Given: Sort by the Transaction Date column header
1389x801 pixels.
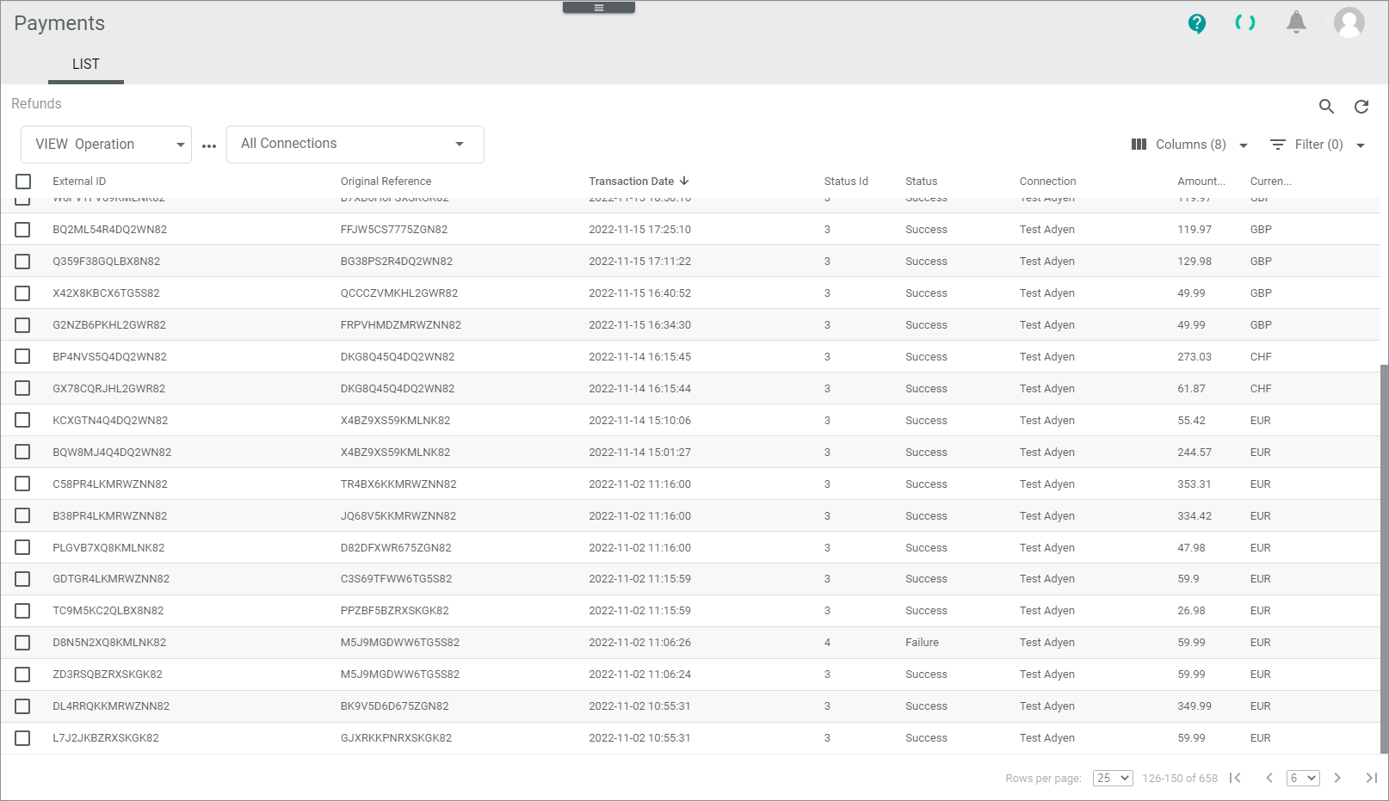Looking at the screenshot, I should click(631, 182).
